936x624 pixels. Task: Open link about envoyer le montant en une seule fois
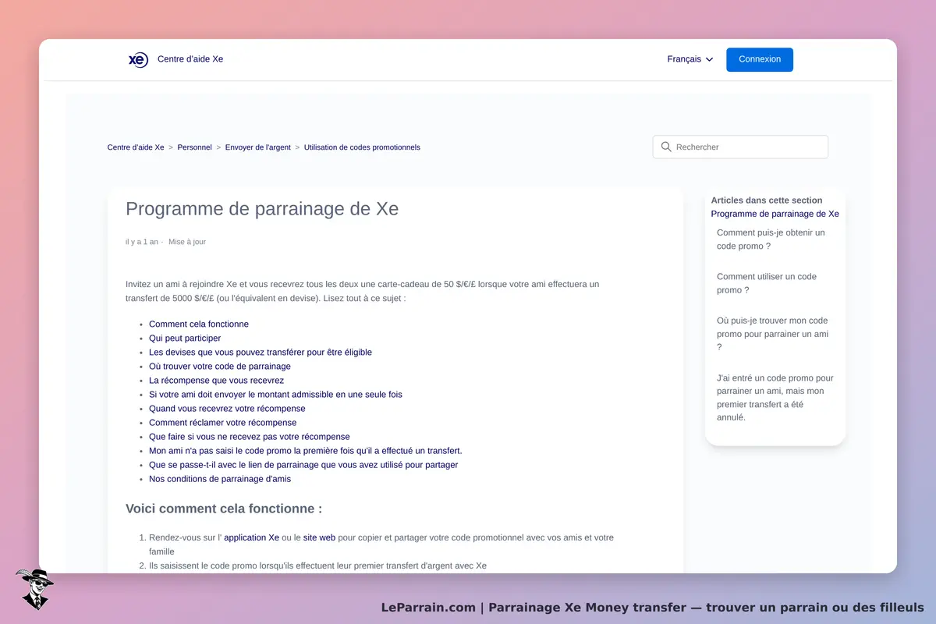pyautogui.click(x=275, y=395)
